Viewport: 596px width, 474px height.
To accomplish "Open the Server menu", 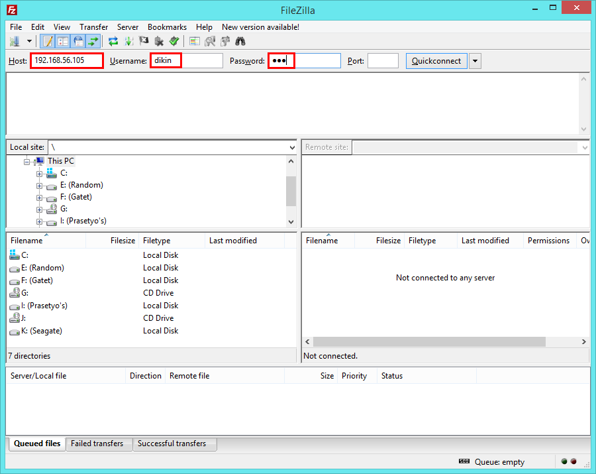I will pyautogui.click(x=128, y=27).
